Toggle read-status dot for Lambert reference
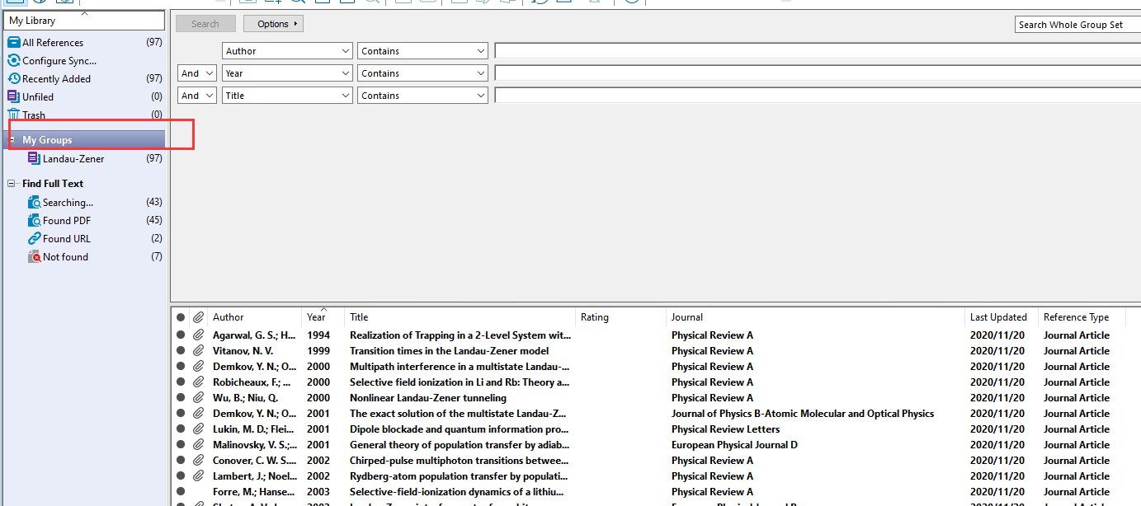The width and height of the screenshot is (1141, 506). (181, 476)
